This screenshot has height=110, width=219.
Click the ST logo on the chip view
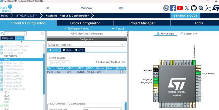tap(177, 84)
